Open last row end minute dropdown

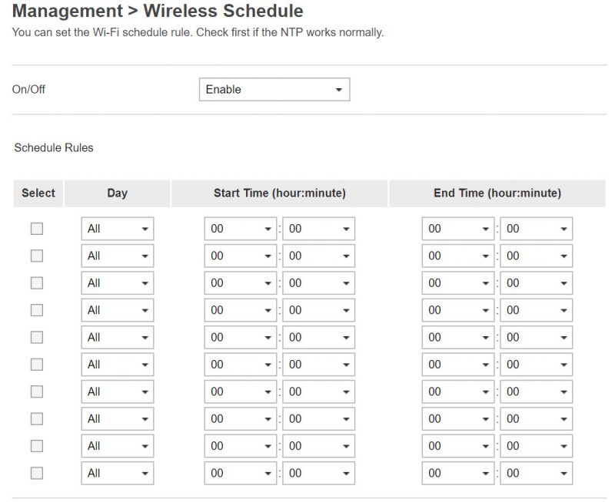536,473
